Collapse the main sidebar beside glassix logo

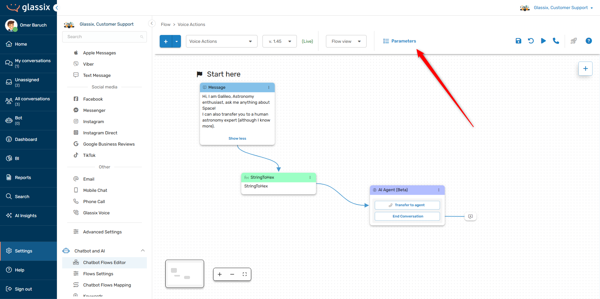(x=56, y=8)
